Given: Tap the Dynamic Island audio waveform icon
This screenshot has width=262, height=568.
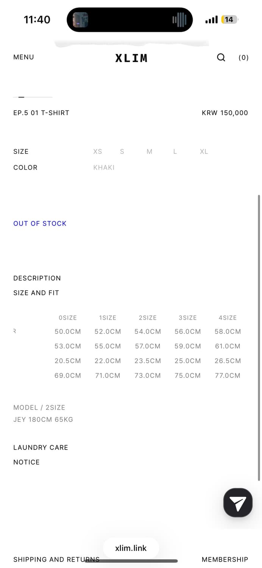Looking at the screenshot, I should coord(179,20).
